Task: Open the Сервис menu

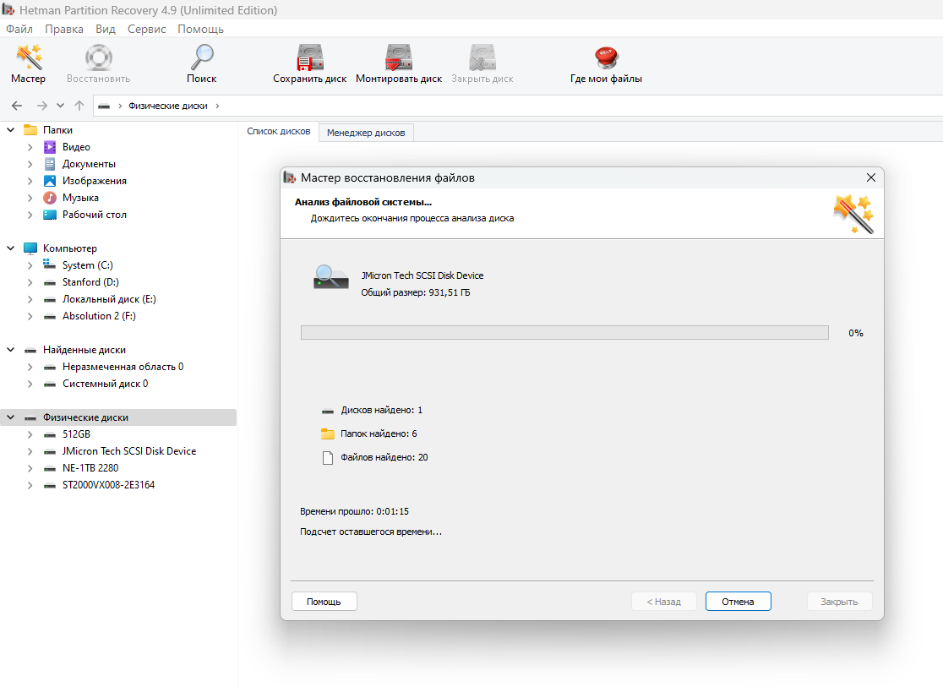Action: click(146, 29)
